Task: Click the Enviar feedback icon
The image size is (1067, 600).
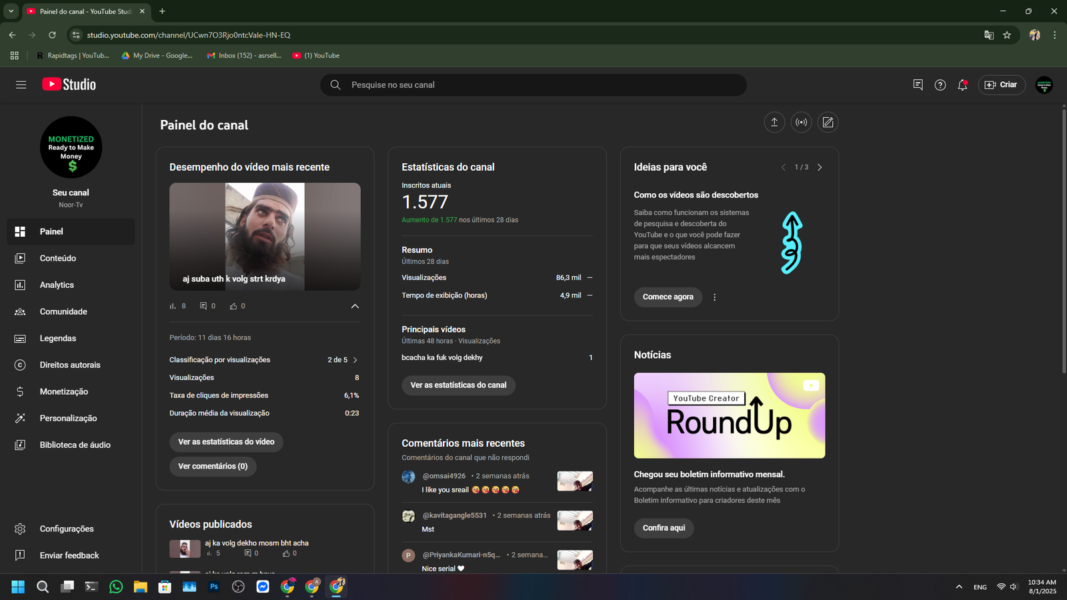Action: tap(20, 555)
